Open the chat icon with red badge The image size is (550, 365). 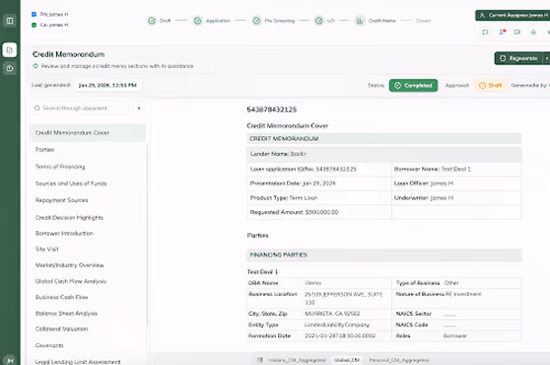pos(503,33)
